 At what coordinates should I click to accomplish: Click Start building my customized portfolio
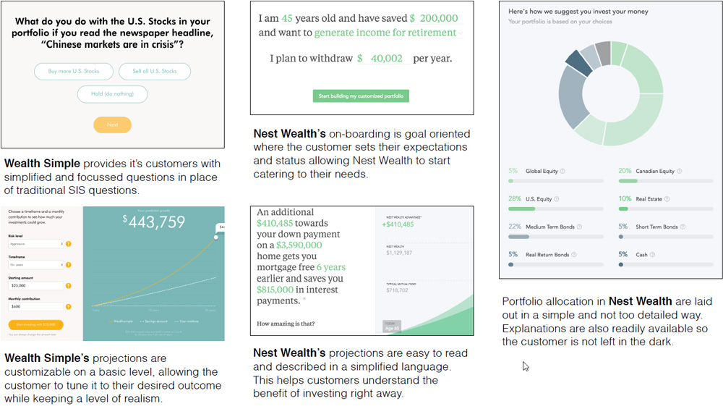(x=361, y=96)
